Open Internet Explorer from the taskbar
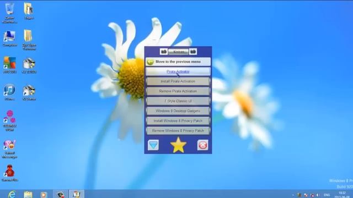 pyautogui.click(x=12, y=194)
